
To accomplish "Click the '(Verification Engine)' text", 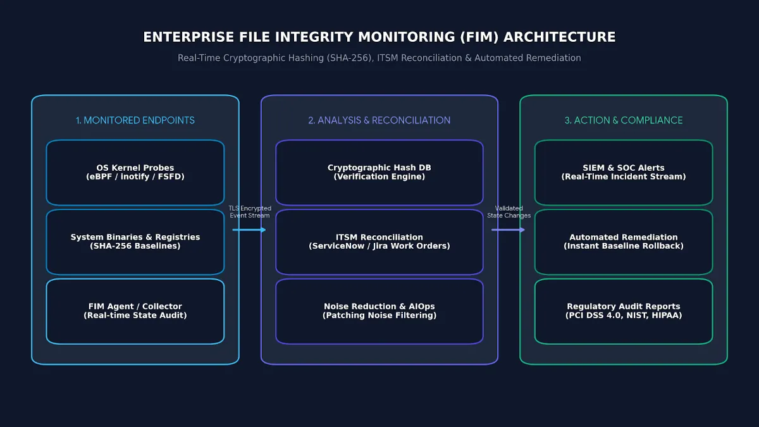I will (x=379, y=177).
